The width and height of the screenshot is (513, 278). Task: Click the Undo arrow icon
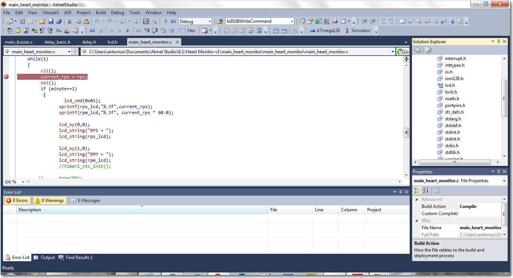pos(97,21)
